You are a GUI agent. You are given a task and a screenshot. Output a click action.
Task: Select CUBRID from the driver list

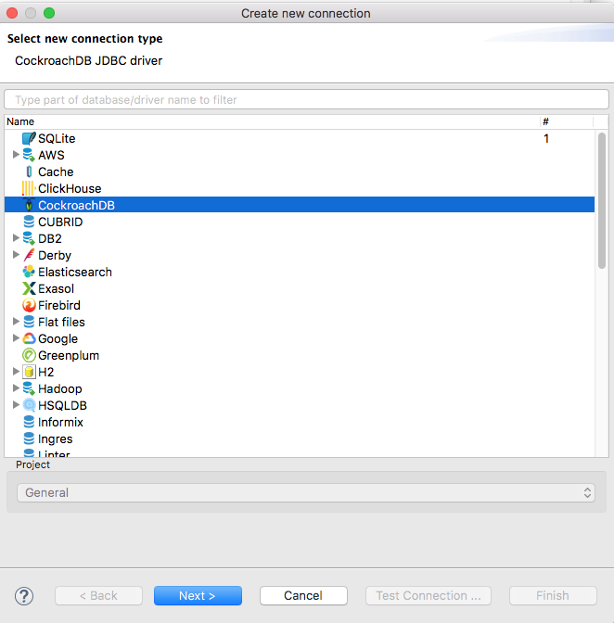coord(60,222)
